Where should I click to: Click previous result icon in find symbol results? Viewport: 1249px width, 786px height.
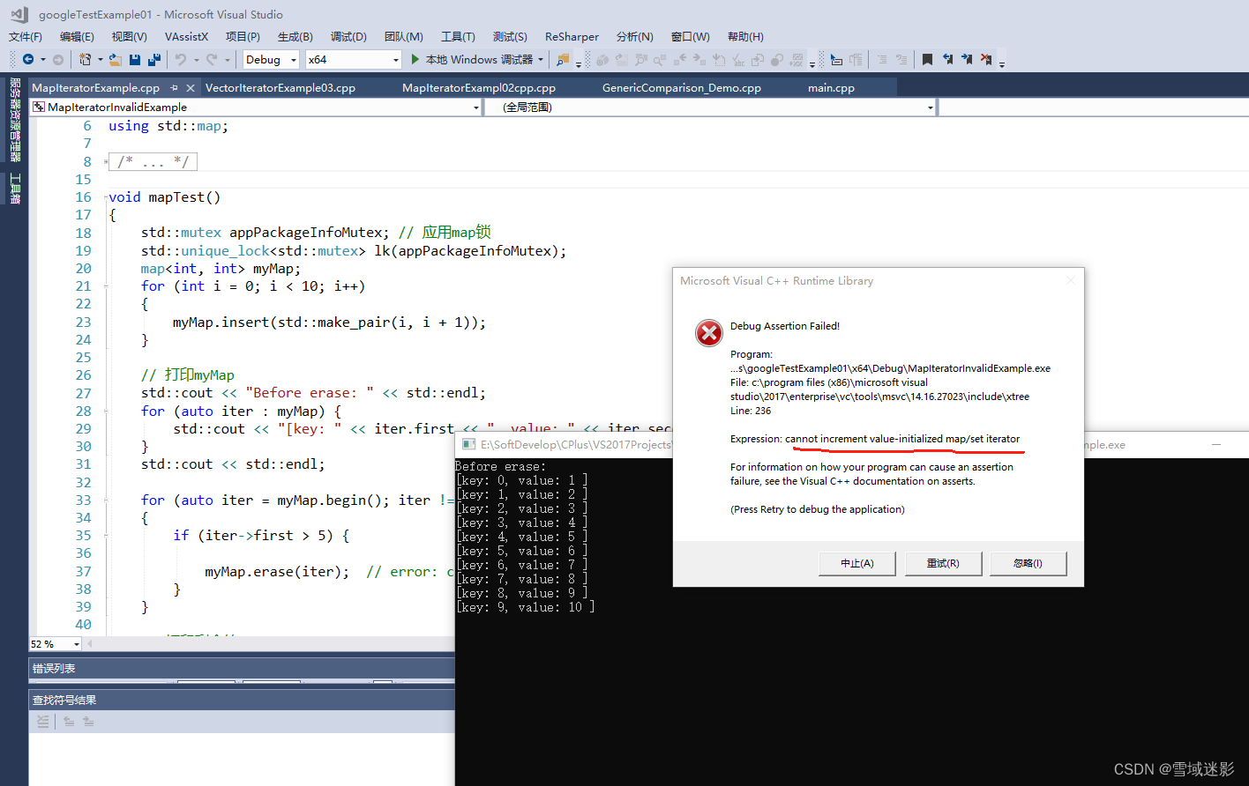(x=69, y=721)
